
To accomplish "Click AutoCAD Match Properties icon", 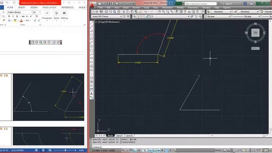I will pos(136,11).
